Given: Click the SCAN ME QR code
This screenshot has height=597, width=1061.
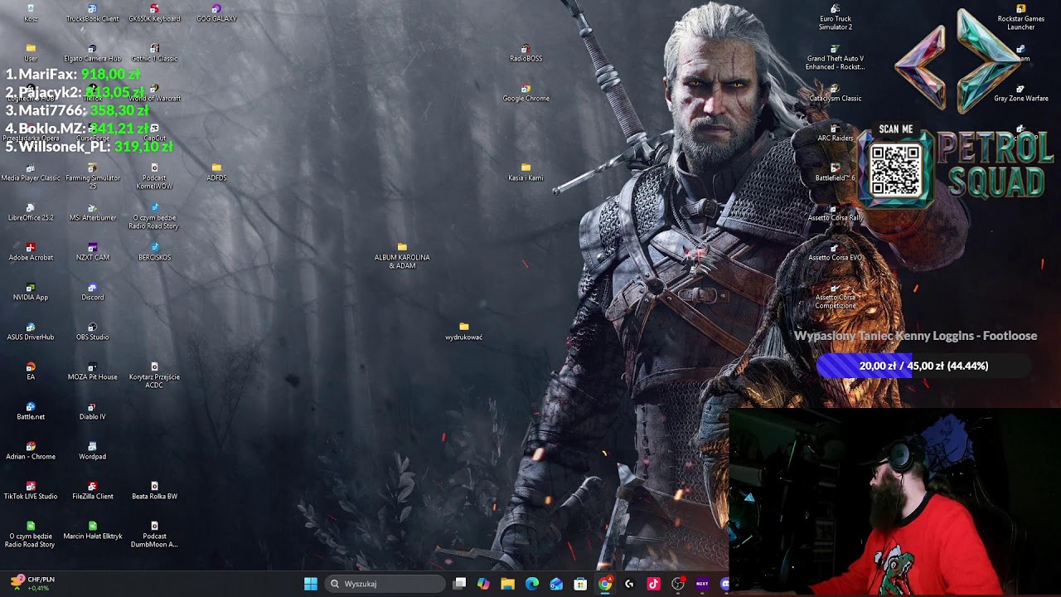Looking at the screenshot, I should (x=896, y=169).
